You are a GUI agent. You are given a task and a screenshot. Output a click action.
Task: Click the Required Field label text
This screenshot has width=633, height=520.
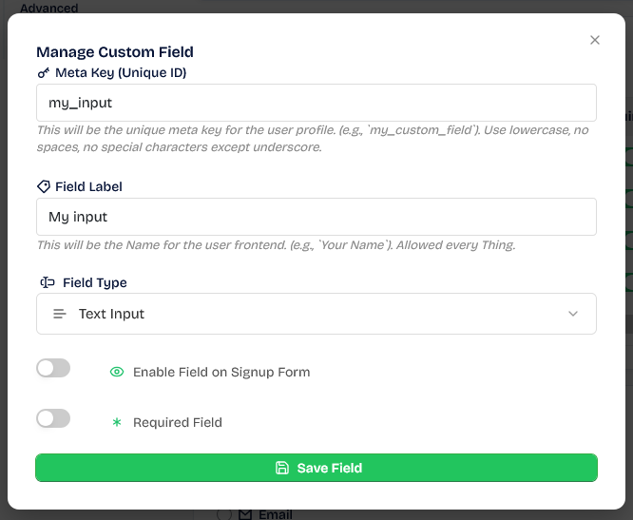[x=177, y=422]
